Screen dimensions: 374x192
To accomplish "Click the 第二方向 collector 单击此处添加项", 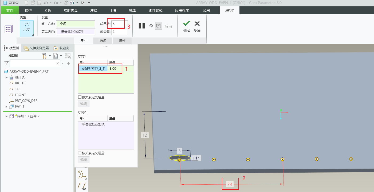I will [76, 32].
